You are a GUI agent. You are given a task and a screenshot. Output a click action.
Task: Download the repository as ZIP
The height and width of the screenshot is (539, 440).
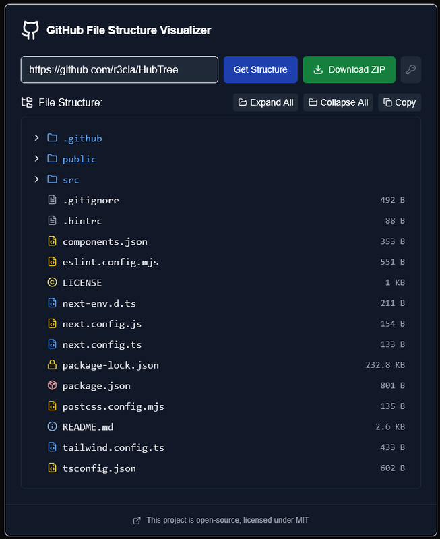tap(349, 69)
